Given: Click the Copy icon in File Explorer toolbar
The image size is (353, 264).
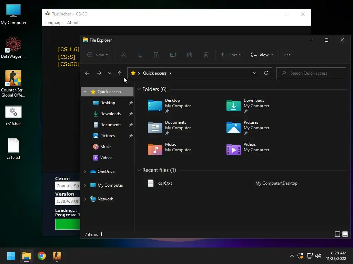Looking at the screenshot, I should tap(140, 55).
